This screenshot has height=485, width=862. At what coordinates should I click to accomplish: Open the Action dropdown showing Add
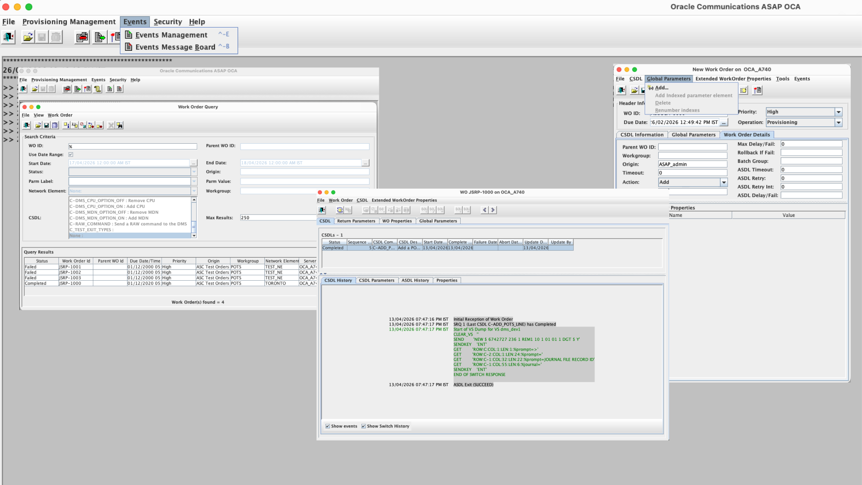point(724,182)
